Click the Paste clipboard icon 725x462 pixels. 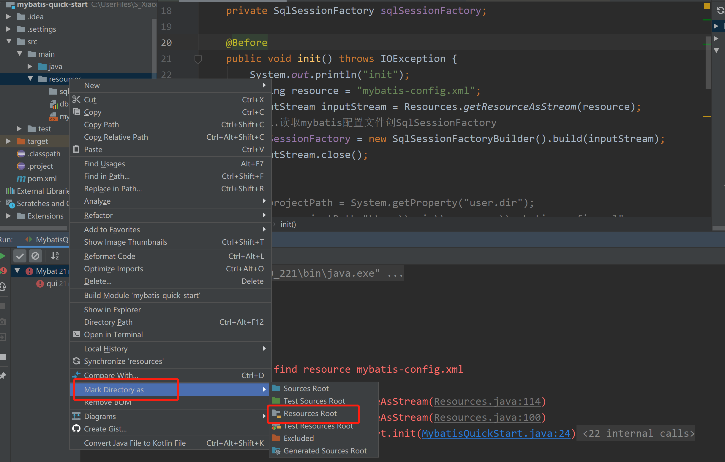(x=76, y=149)
